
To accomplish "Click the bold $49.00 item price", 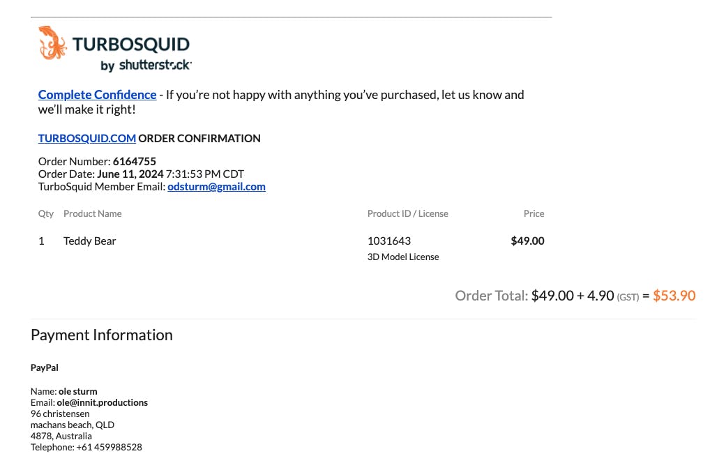I will click(x=527, y=241).
